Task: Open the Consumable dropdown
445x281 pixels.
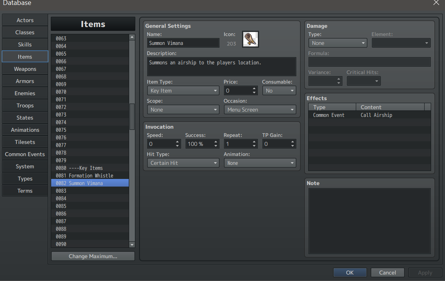Action: pos(279,91)
